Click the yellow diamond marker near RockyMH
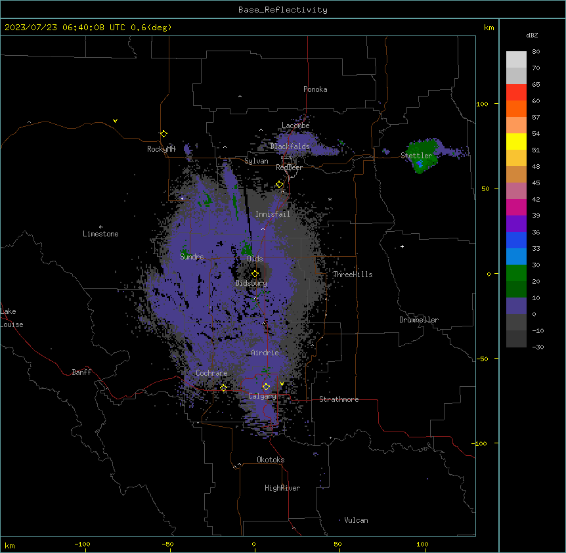The height and width of the screenshot is (553, 566). coord(164,133)
